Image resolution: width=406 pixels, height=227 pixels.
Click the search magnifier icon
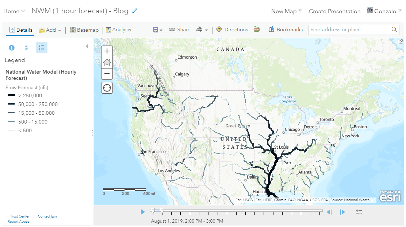(394, 30)
